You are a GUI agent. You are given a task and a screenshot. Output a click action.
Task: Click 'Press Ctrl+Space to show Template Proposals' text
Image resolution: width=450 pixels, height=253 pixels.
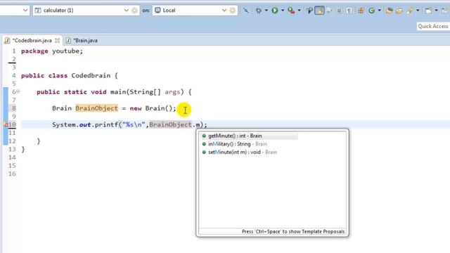pos(293,231)
